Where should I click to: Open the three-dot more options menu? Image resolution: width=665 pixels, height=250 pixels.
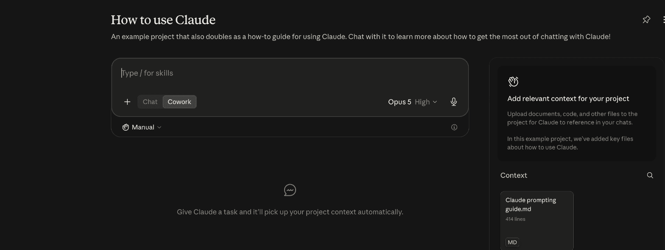coord(663,20)
